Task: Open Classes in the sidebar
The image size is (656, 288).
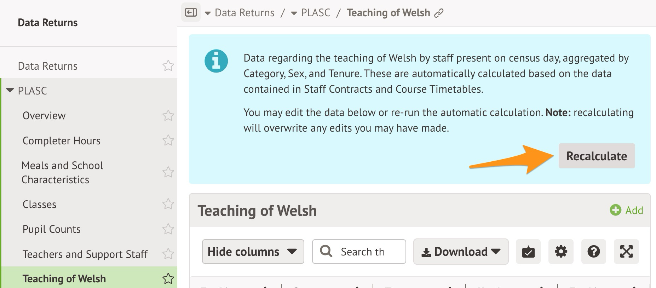Action: [39, 205]
